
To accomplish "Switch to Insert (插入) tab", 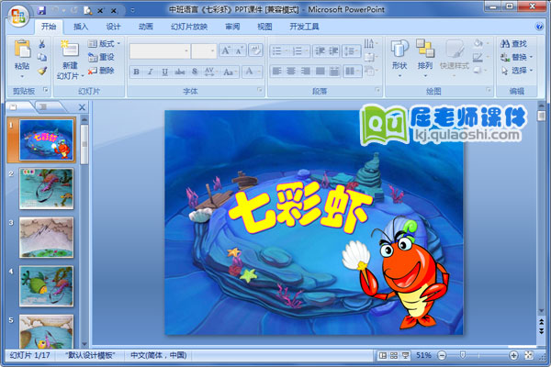I will point(81,27).
